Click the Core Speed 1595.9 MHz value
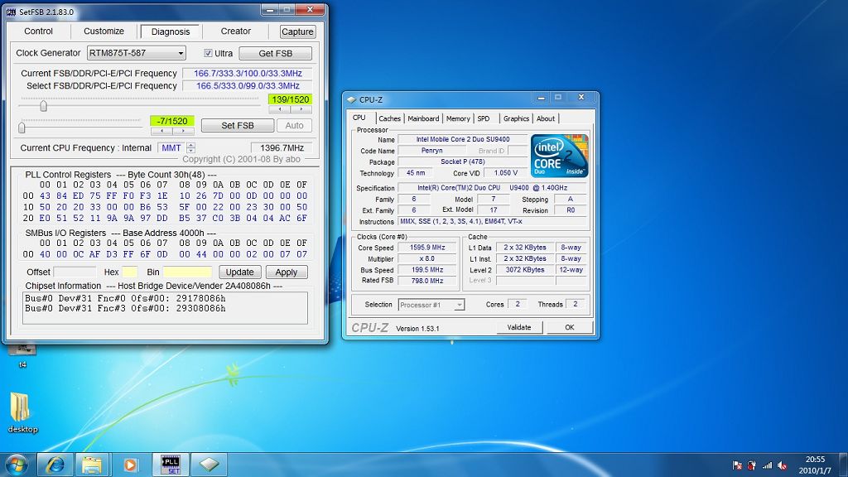848x477 pixels. tap(427, 247)
